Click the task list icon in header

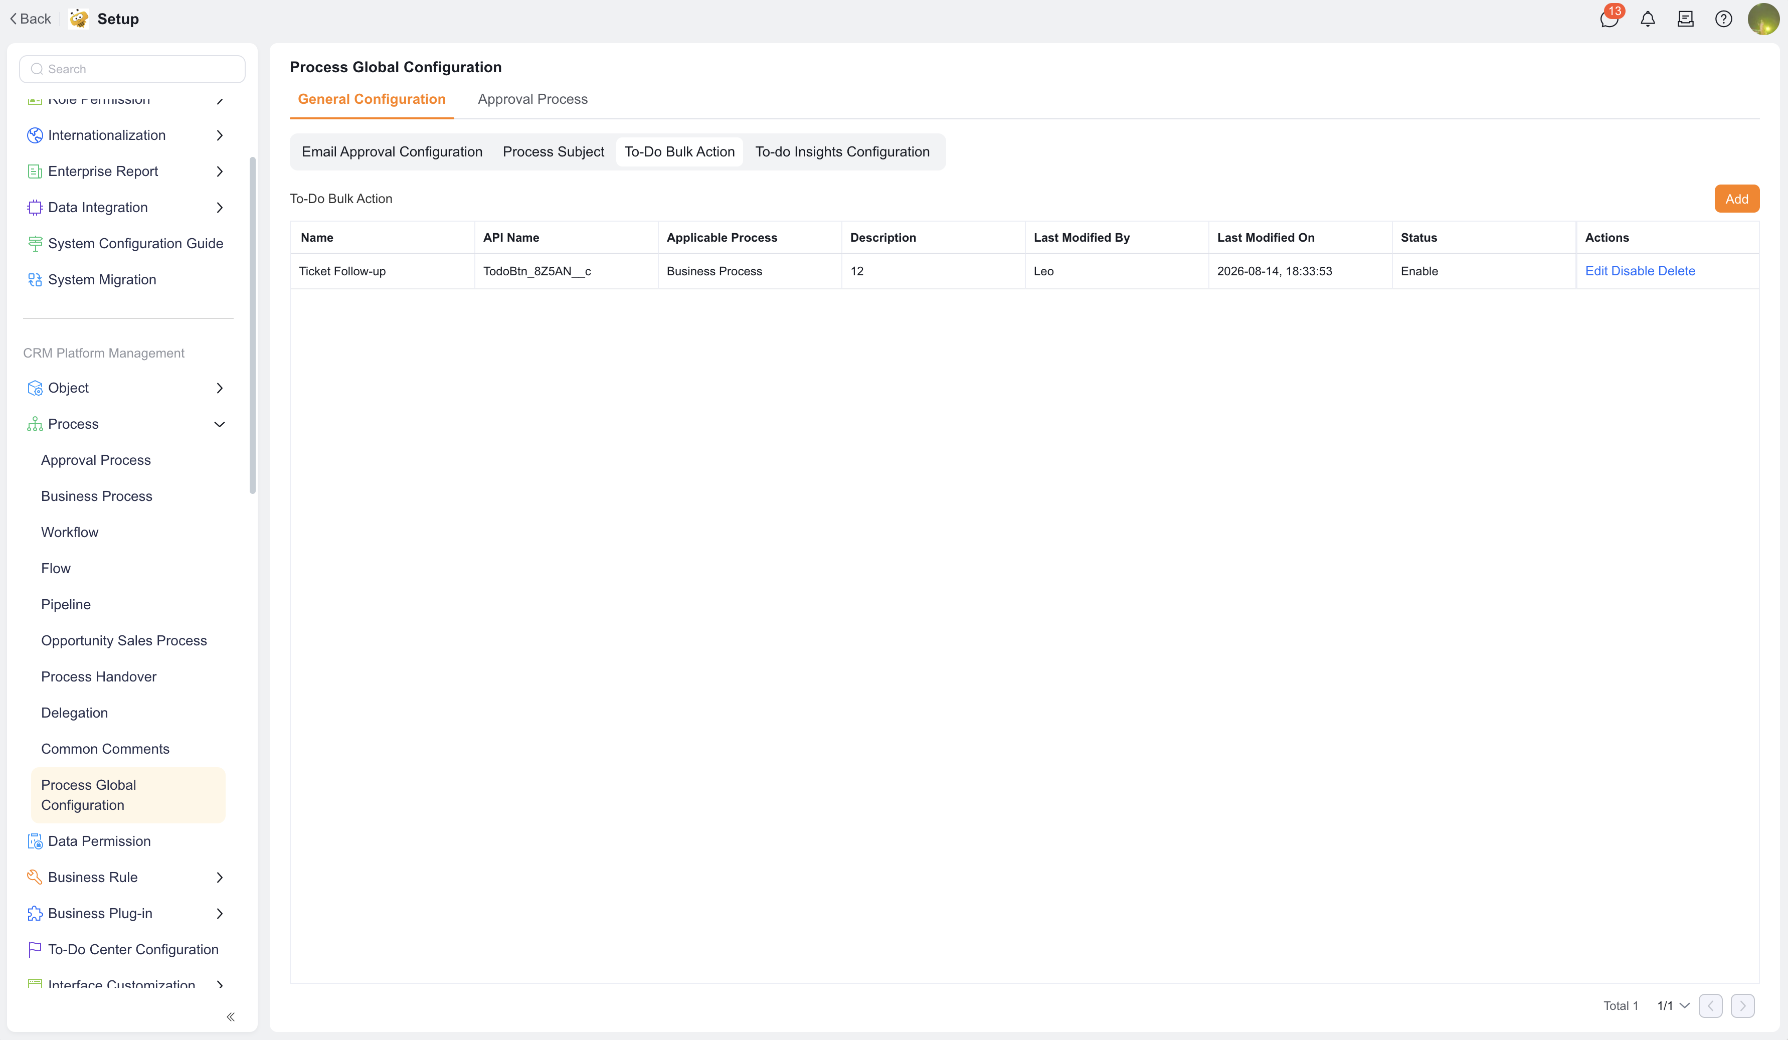coord(1685,19)
